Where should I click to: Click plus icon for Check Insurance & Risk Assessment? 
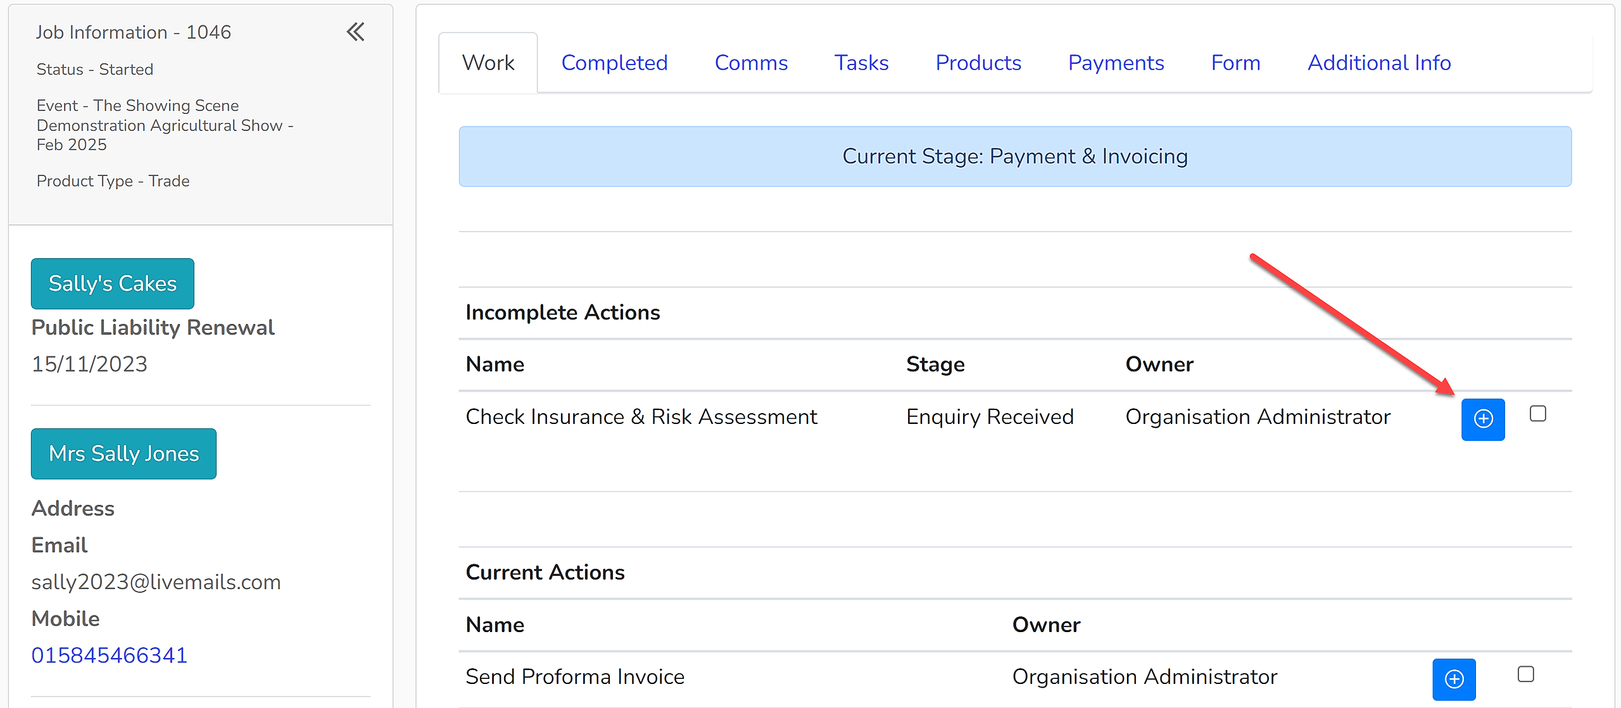click(x=1483, y=419)
